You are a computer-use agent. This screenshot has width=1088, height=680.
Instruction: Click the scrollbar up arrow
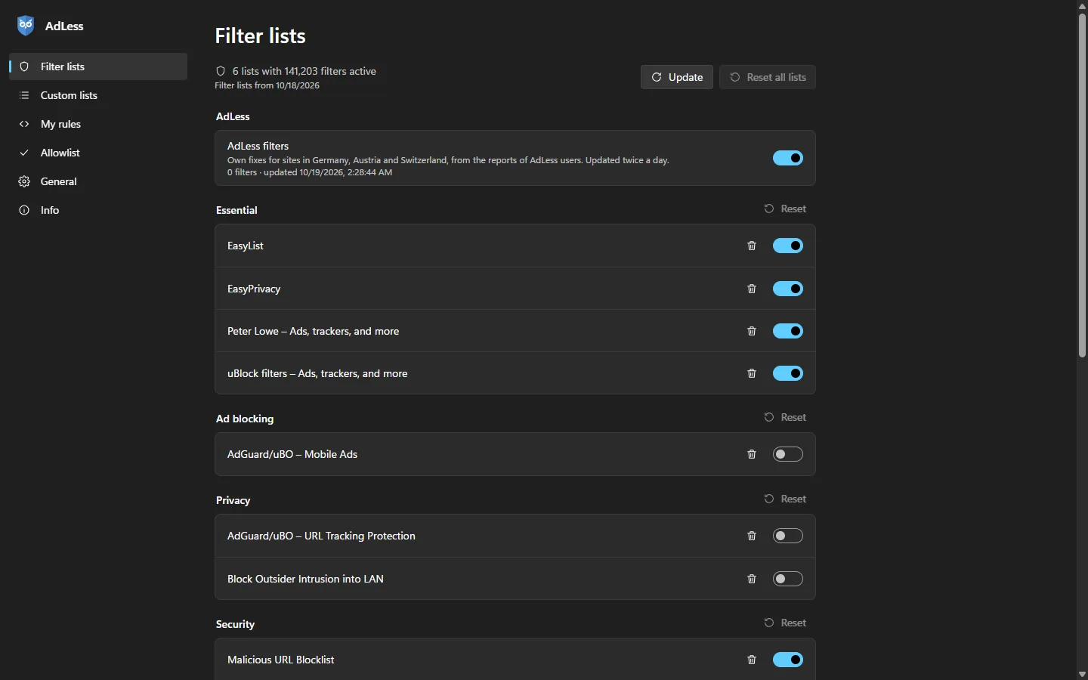pyautogui.click(x=1082, y=6)
